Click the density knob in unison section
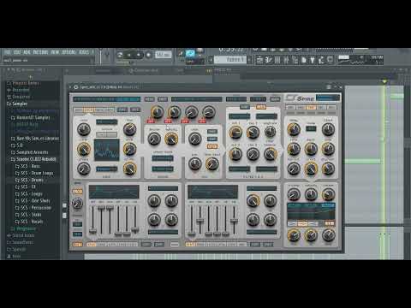411x308 pixels. point(171,139)
